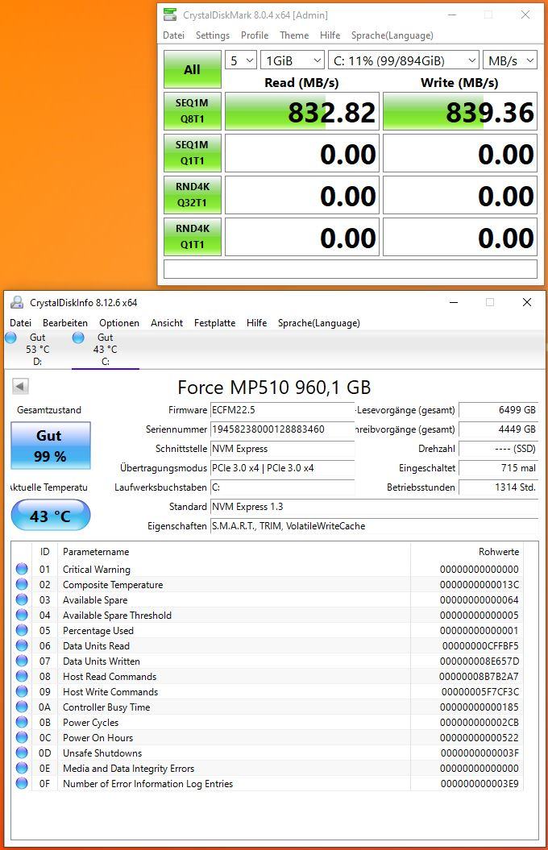The height and width of the screenshot is (850, 548).
Task: Open the test size dropdown showing 1GiB
Action: (x=293, y=60)
